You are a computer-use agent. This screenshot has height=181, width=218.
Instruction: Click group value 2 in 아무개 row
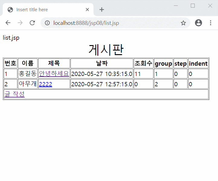click(163, 84)
